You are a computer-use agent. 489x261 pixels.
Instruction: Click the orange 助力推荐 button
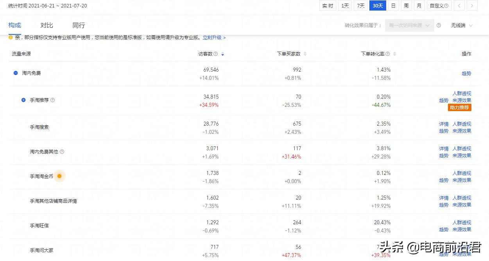tap(459, 107)
